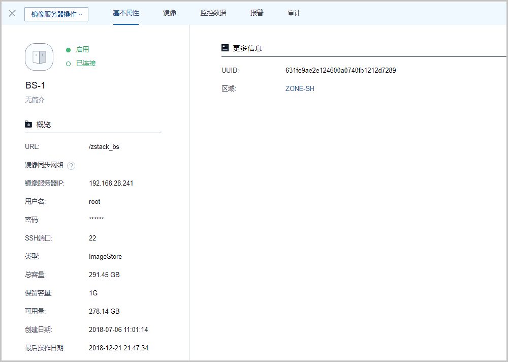
Task: Go to the 审计 tab
Action: pos(294,13)
